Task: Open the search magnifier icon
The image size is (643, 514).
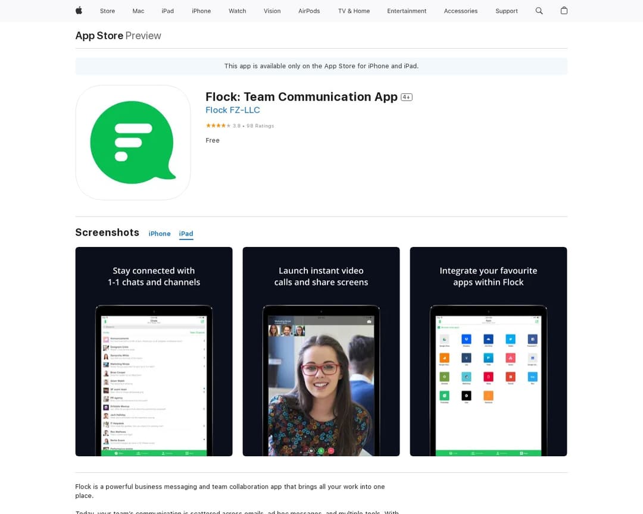Action: pos(539,11)
